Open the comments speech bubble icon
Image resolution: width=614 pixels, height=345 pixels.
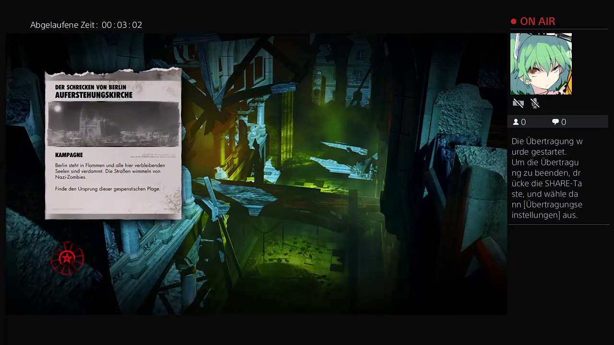point(555,122)
